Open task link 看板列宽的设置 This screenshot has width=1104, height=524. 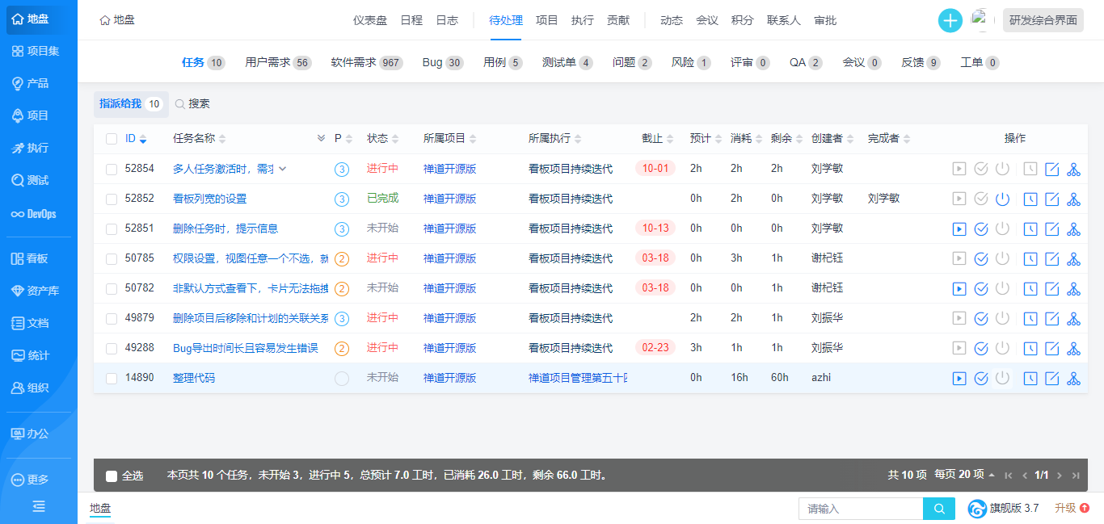click(x=210, y=199)
